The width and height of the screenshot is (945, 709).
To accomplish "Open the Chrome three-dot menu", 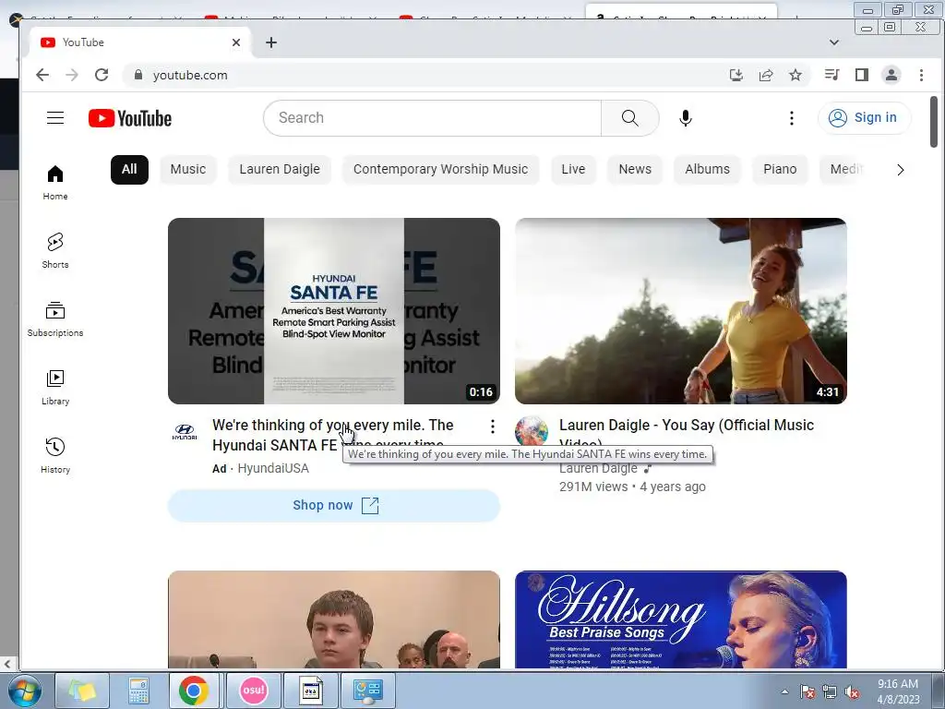I will pos(921,75).
